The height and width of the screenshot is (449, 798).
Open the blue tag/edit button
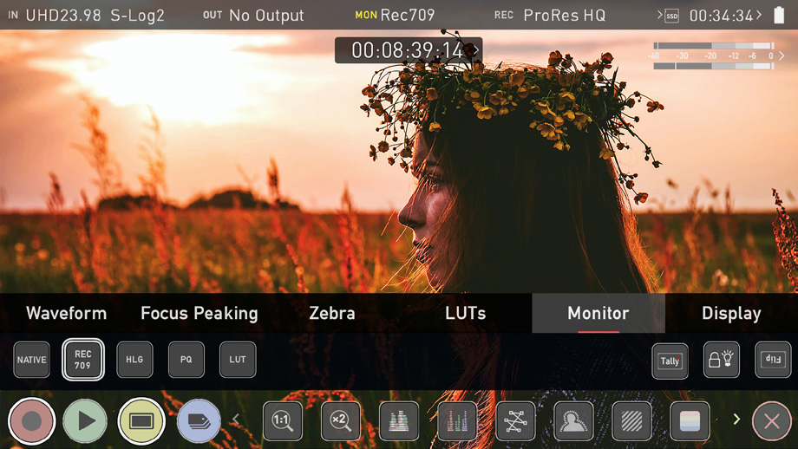click(x=199, y=421)
